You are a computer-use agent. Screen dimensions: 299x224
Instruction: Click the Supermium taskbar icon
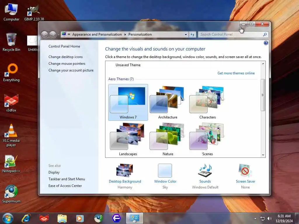pyautogui.click(x=98, y=218)
